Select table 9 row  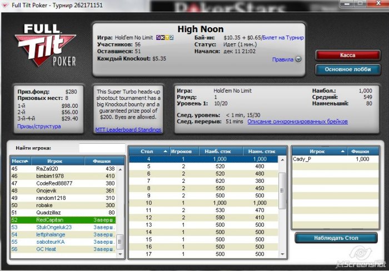pyautogui.click(x=203, y=195)
